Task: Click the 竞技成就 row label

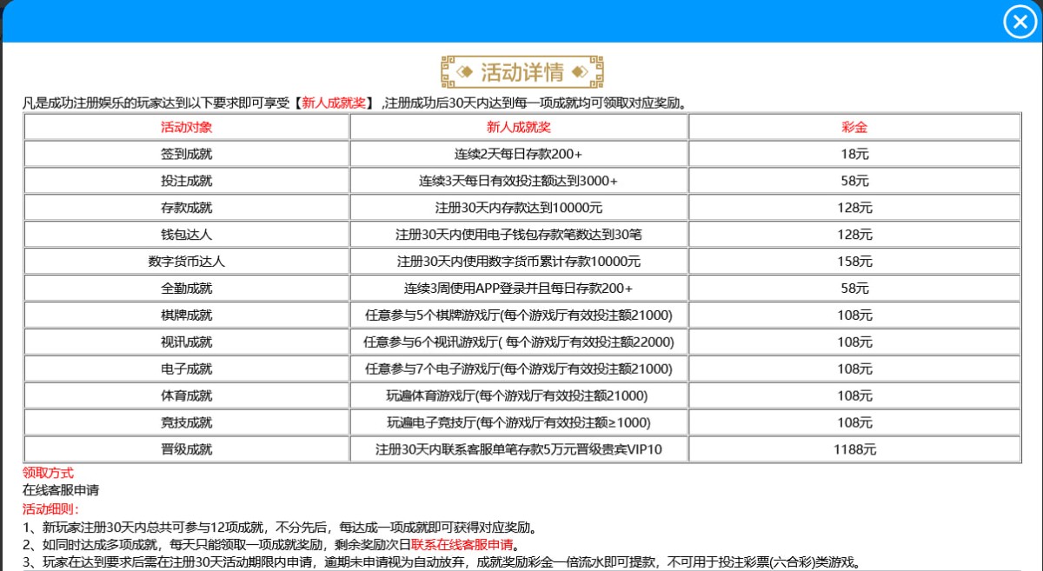Action: tap(187, 422)
